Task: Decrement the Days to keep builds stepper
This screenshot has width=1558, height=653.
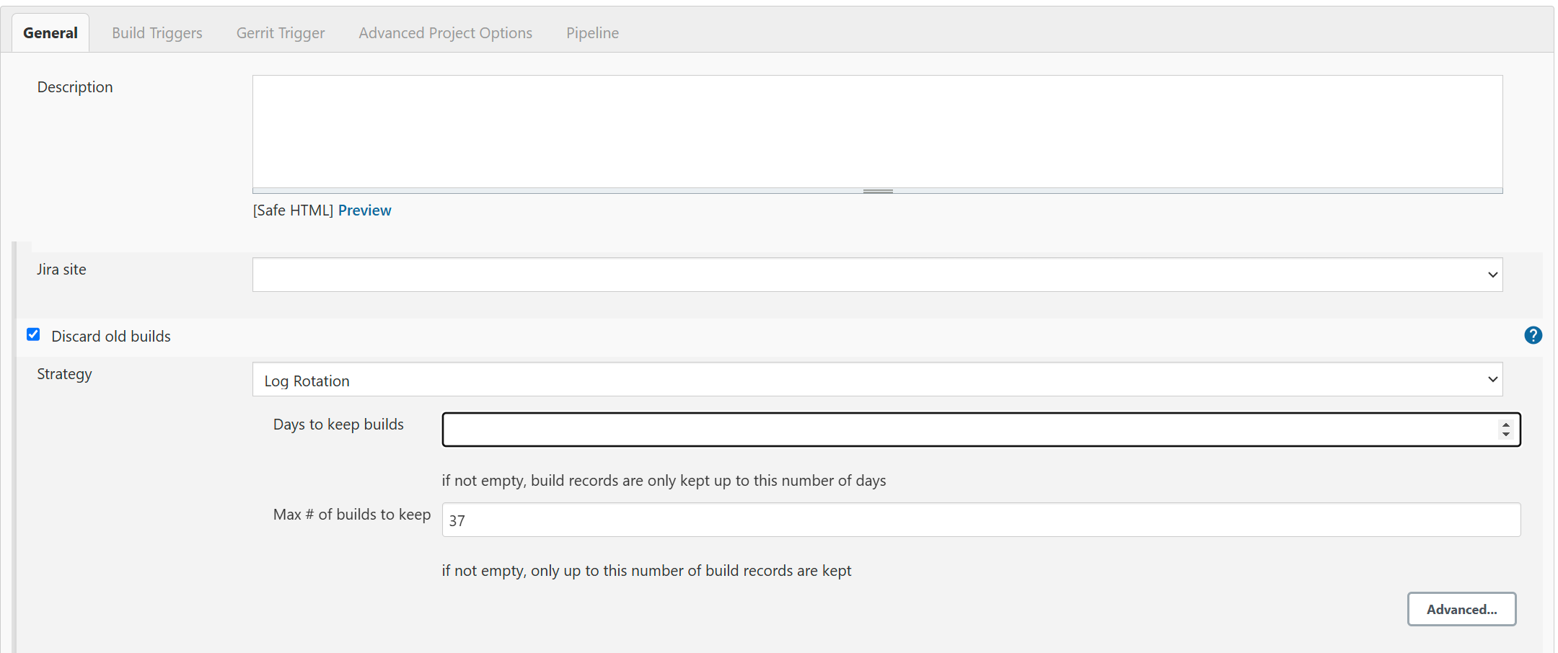Action: click(x=1505, y=434)
